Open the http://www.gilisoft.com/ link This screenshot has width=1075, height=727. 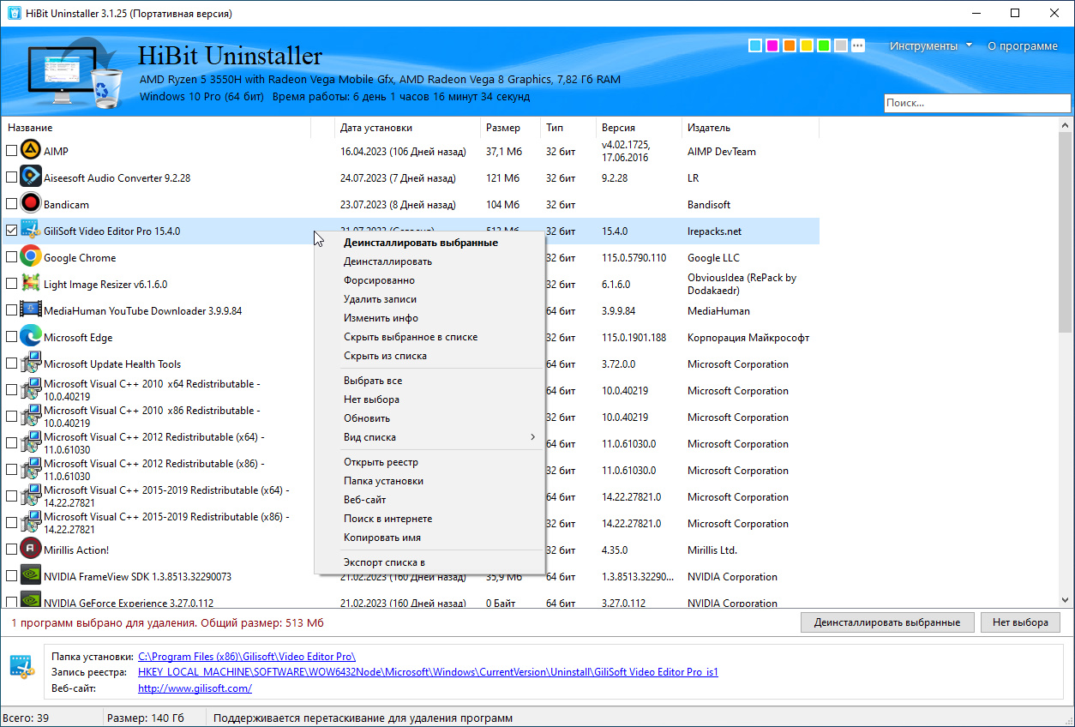point(195,688)
